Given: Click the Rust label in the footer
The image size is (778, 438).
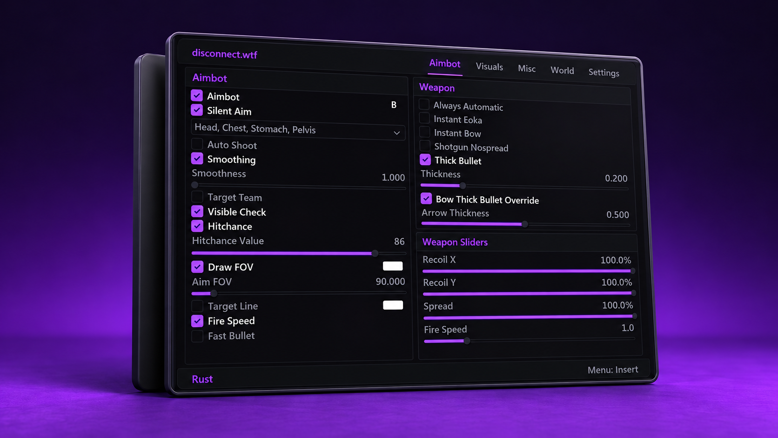Looking at the screenshot, I should (202, 379).
